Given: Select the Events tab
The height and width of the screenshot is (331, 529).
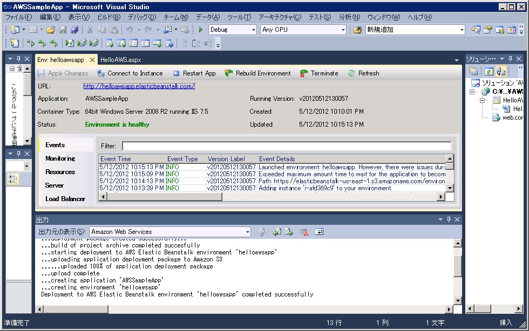Looking at the screenshot, I should coord(55,145).
